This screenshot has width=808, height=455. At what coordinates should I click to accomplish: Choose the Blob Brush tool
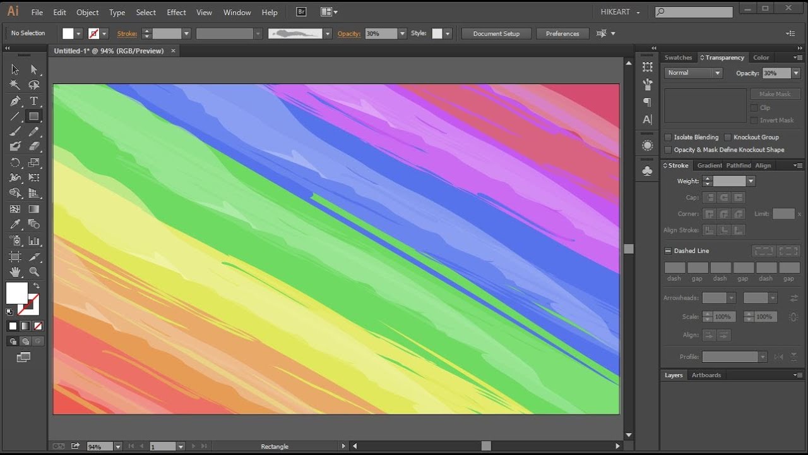pyautogui.click(x=15, y=147)
